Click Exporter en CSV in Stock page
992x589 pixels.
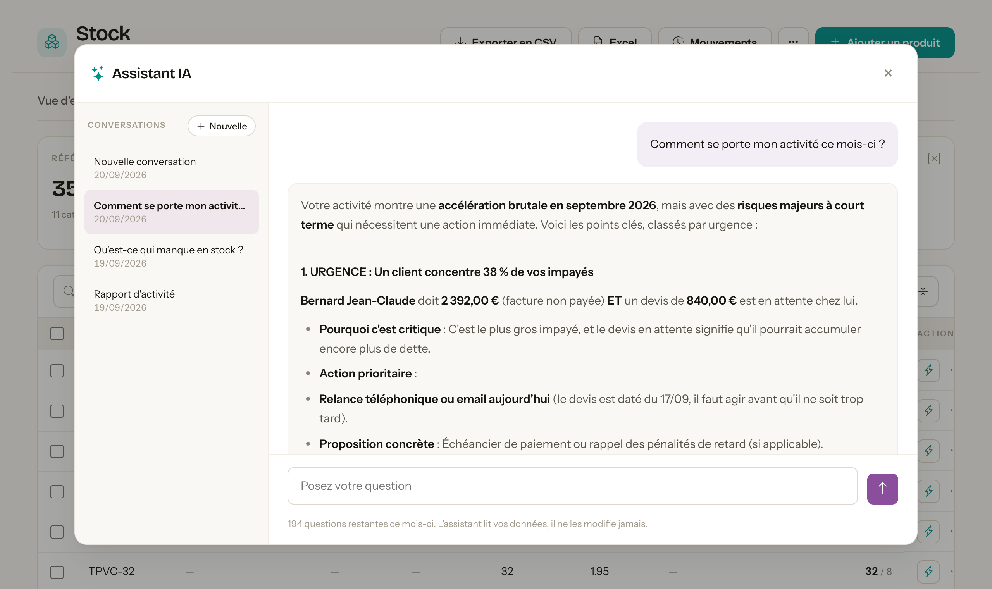[x=506, y=36]
